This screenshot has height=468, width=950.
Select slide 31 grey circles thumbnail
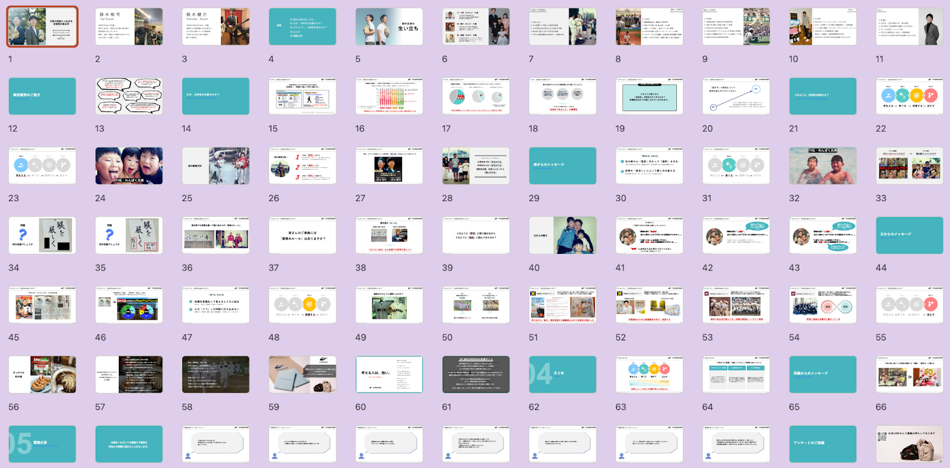coord(736,165)
